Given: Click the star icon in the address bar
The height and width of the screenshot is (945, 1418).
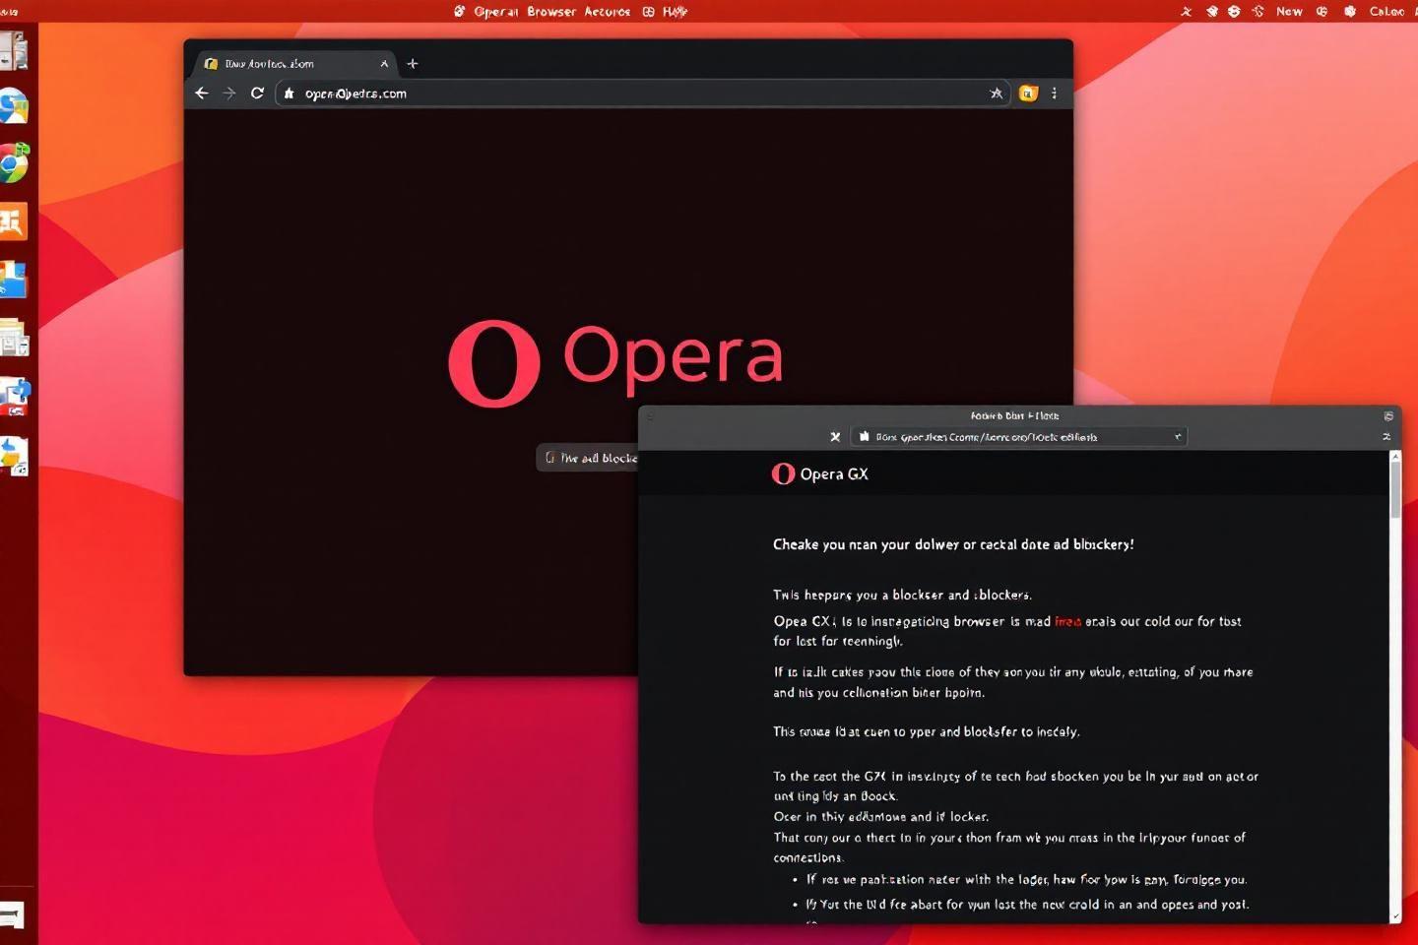Looking at the screenshot, I should pos(997,94).
